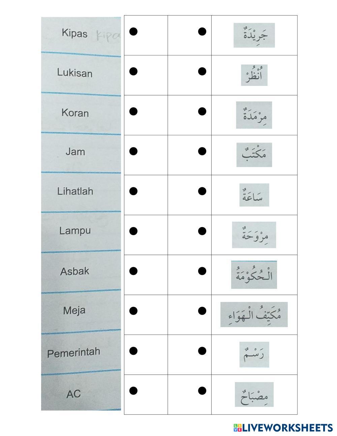Screen dimensions: 337x436
Task: Click the left dot in the Jam row
Action: (133, 151)
